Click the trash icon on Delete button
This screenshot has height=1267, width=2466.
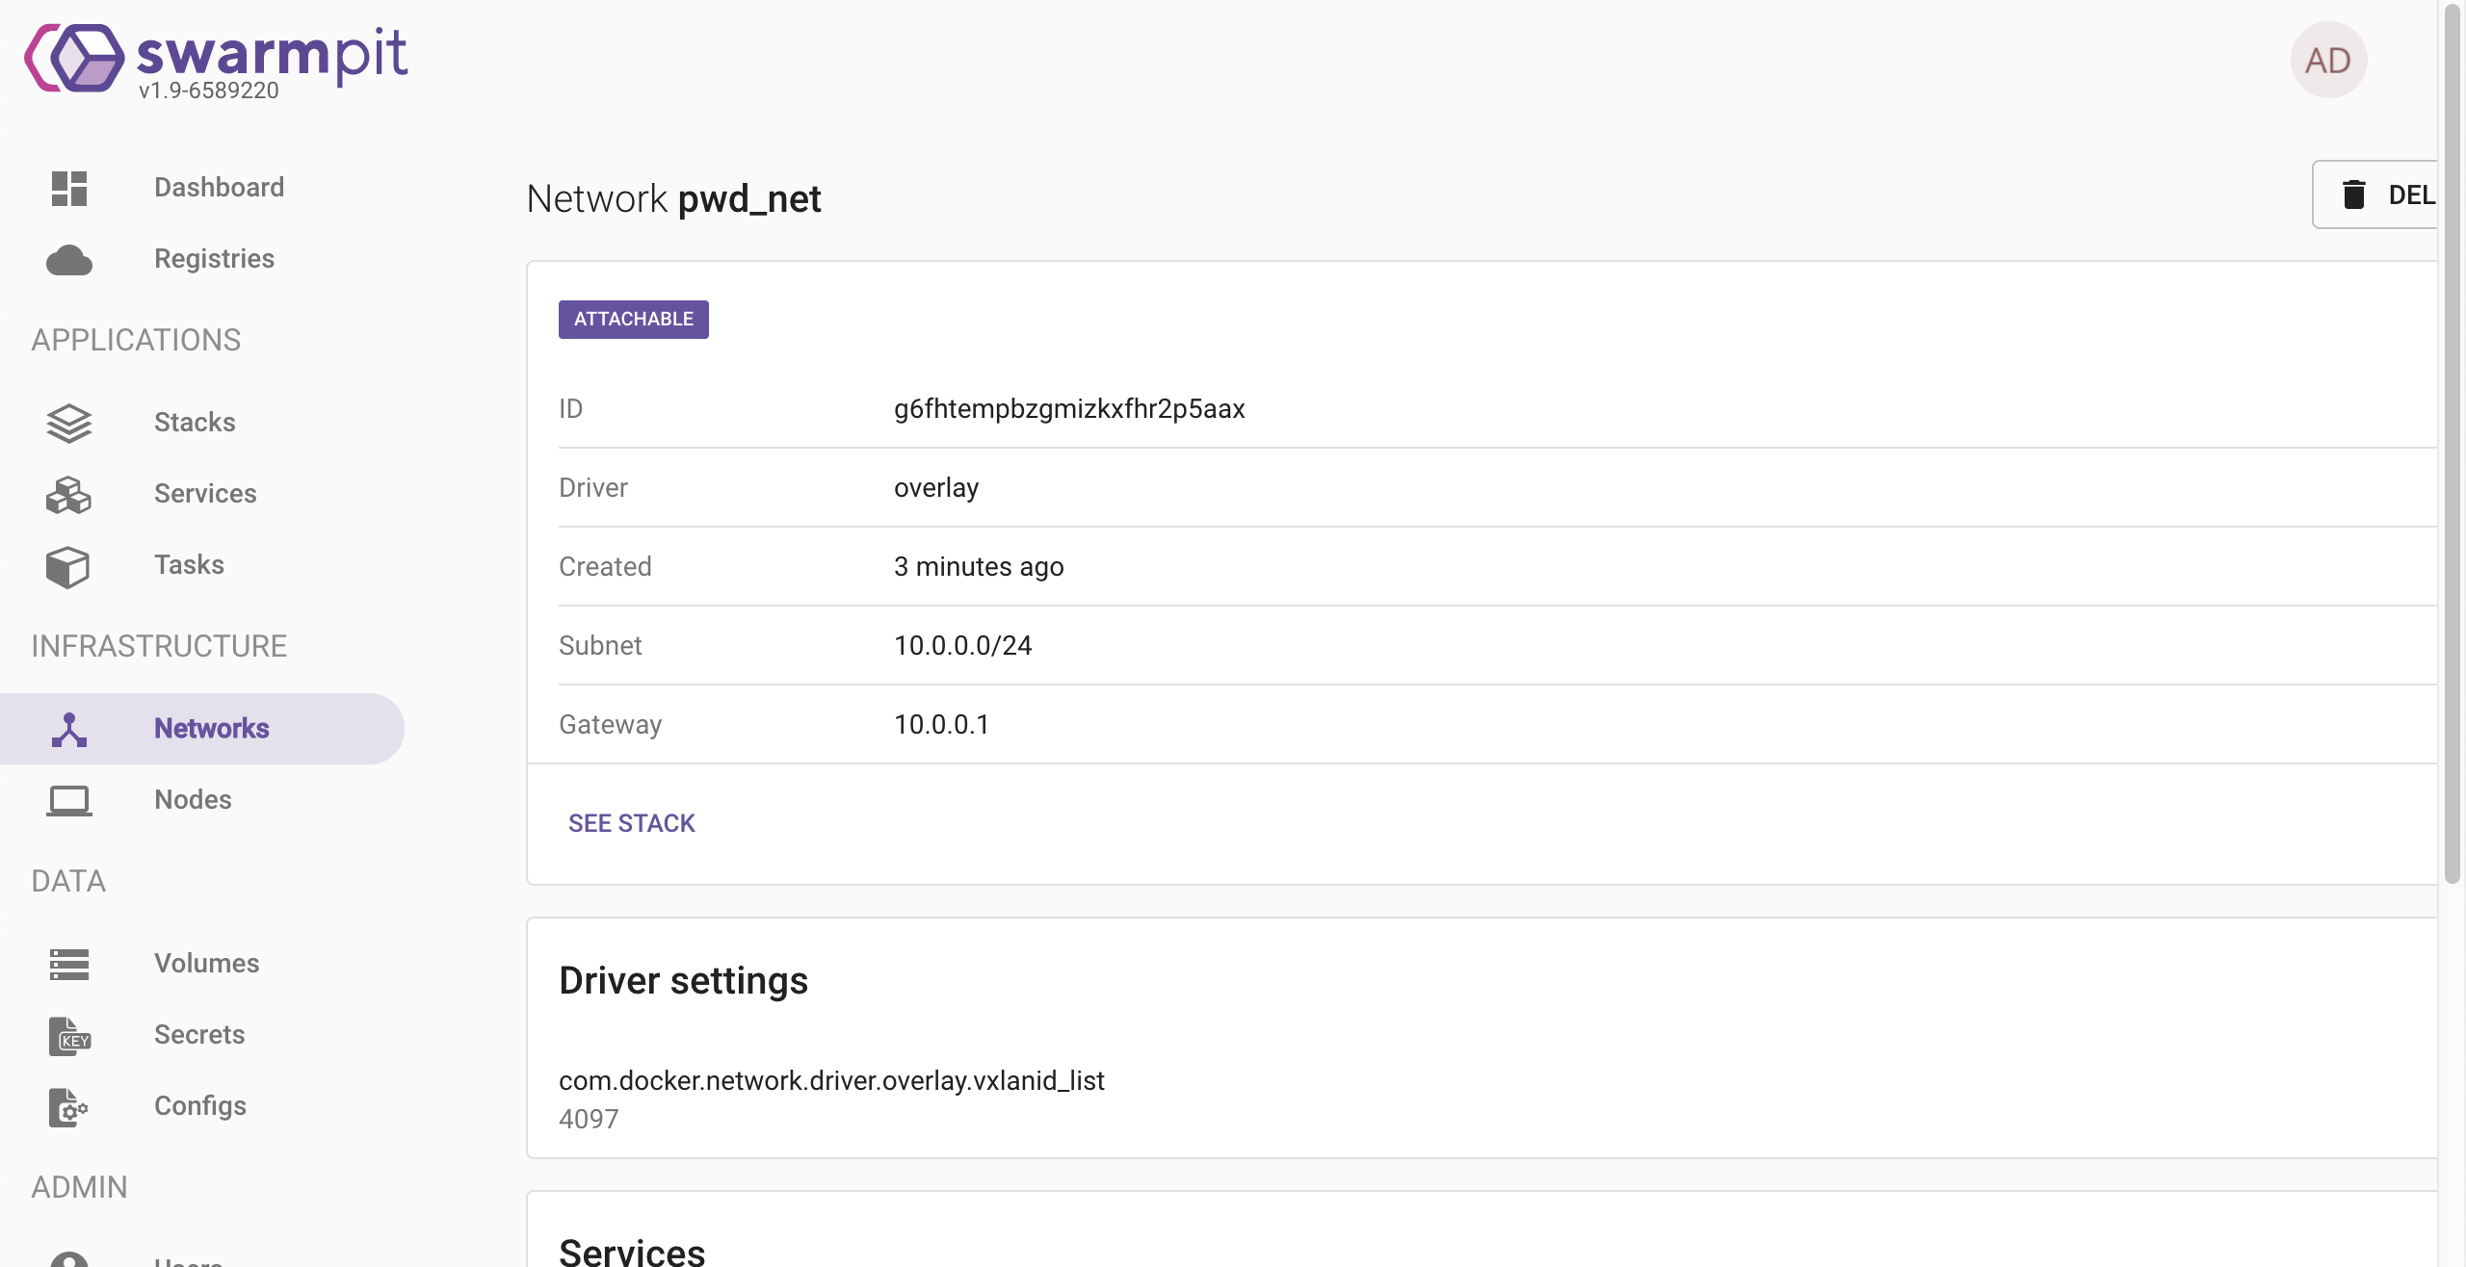click(x=2354, y=194)
